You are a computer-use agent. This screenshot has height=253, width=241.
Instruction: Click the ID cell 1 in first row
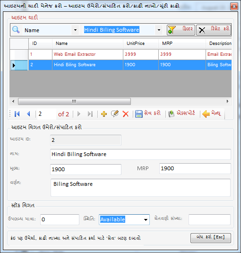(40, 54)
